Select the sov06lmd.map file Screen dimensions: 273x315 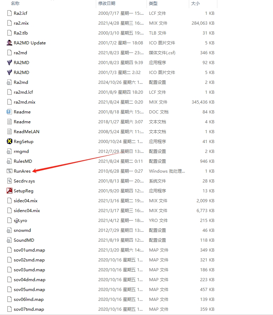click(x=29, y=299)
